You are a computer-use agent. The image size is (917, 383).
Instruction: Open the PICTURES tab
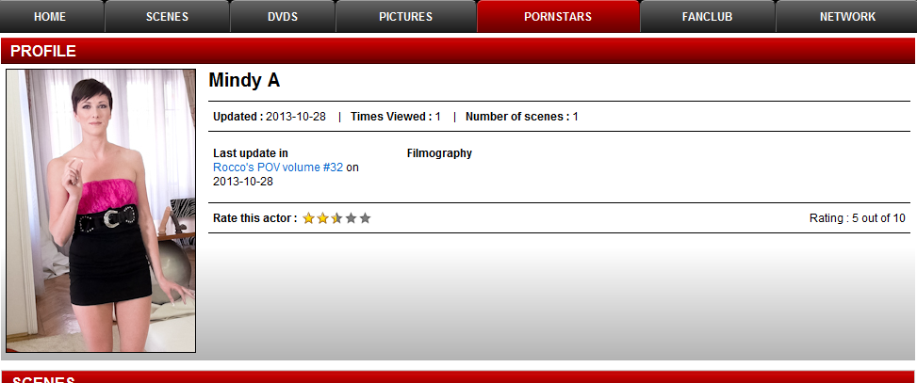(406, 16)
